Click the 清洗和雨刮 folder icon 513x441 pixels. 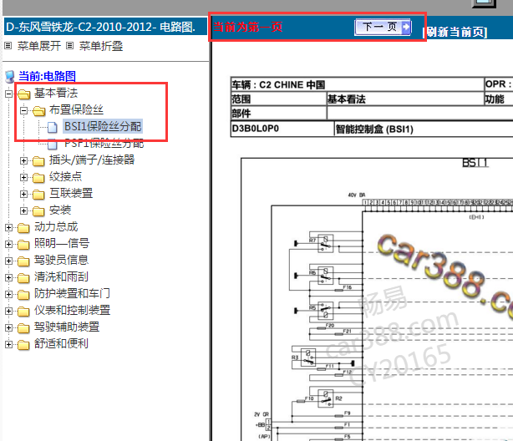point(23,277)
